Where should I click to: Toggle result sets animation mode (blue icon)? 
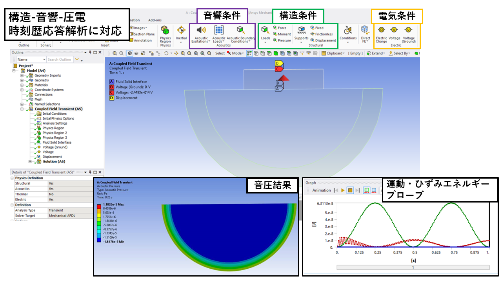point(375,190)
